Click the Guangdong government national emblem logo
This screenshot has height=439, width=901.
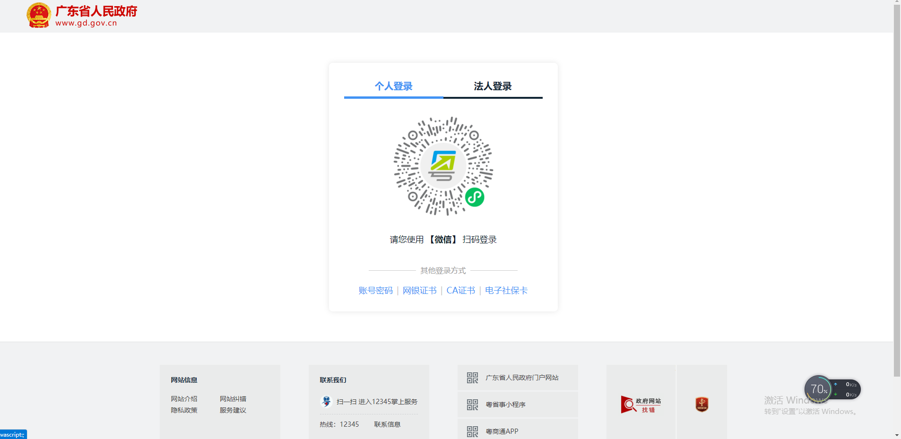click(39, 16)
